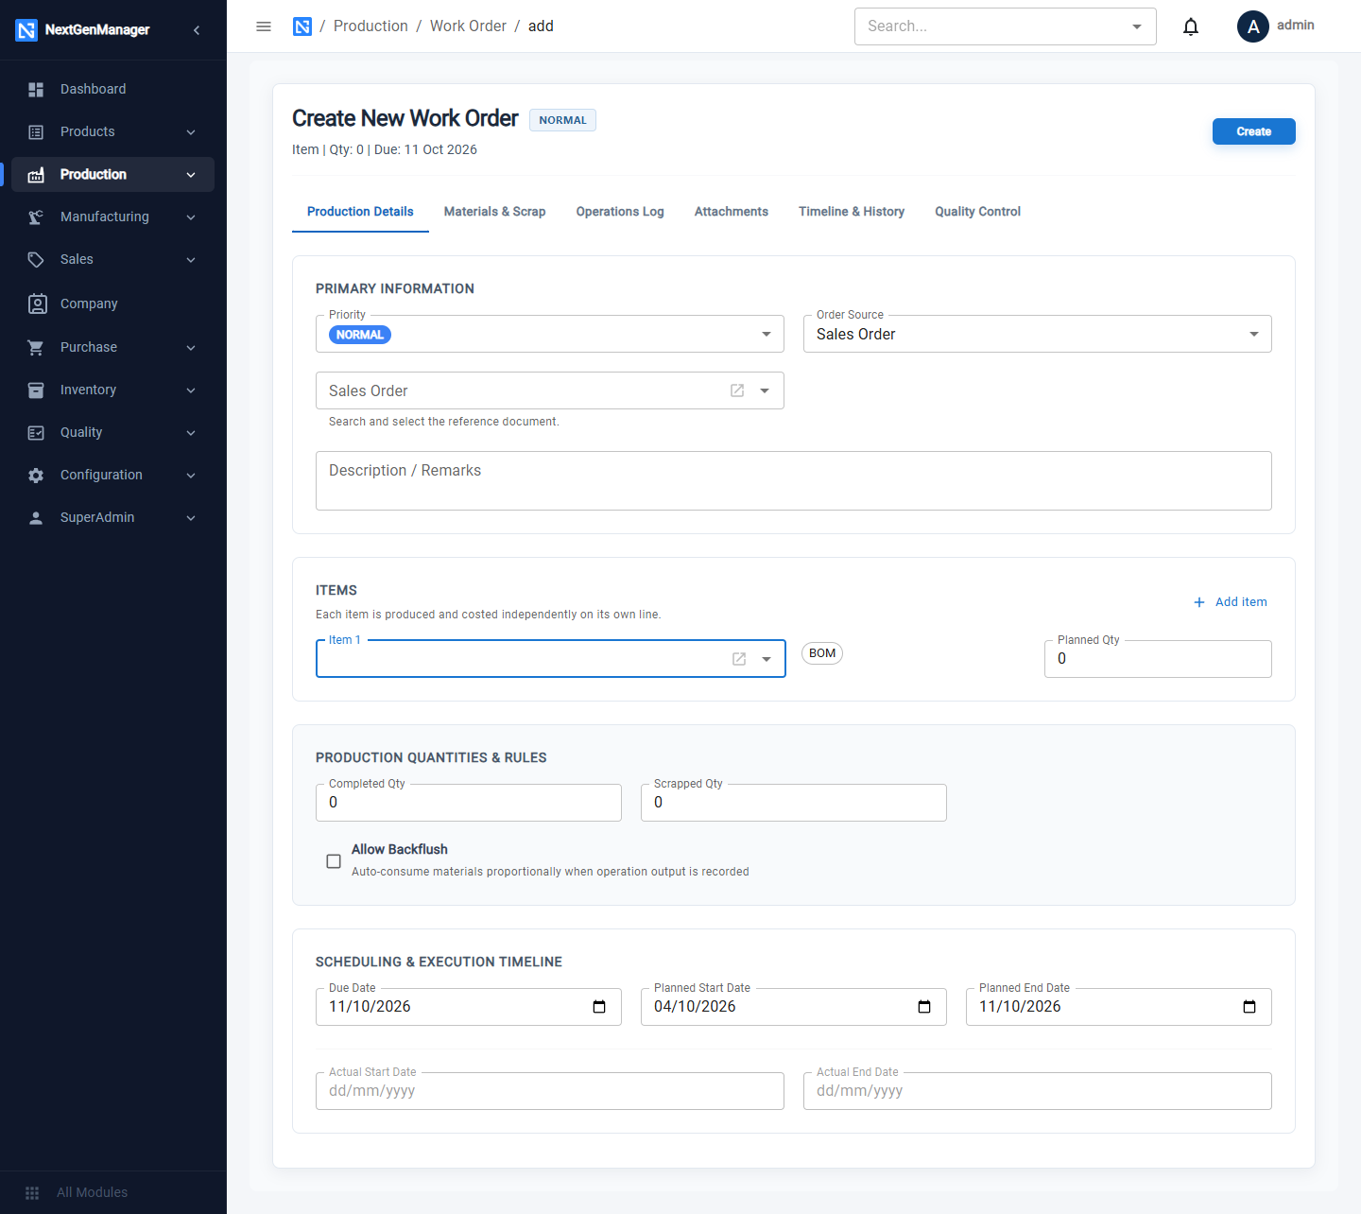Expand the Item 1 dropdown arrow

point(767,659)
